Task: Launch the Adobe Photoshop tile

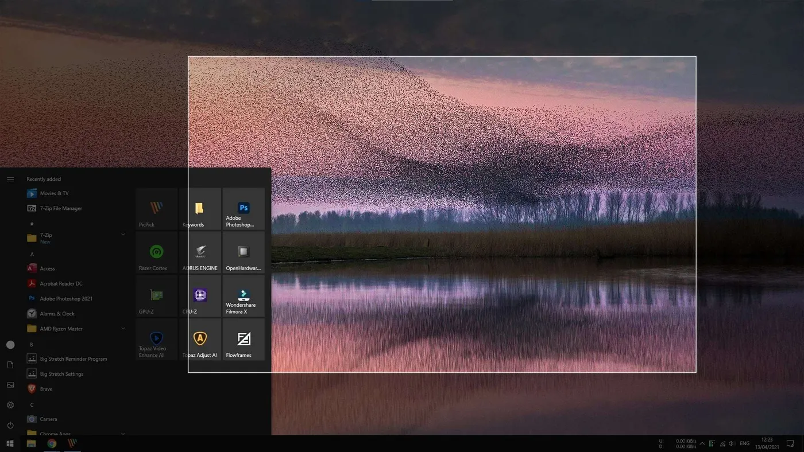Action: click(x=243, y=209)
